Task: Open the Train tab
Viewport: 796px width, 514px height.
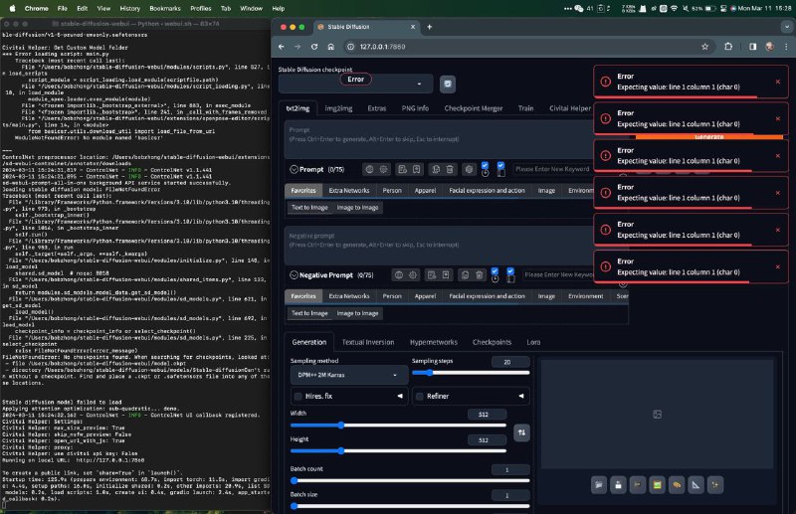Action: click(525, 108)
